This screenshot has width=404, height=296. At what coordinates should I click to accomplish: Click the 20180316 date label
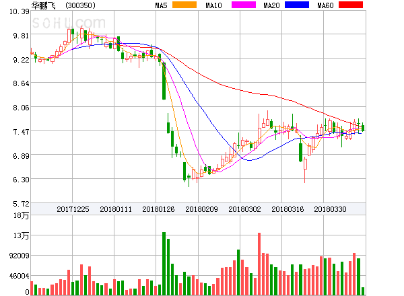pyautogui.click(x=288, y=209)
